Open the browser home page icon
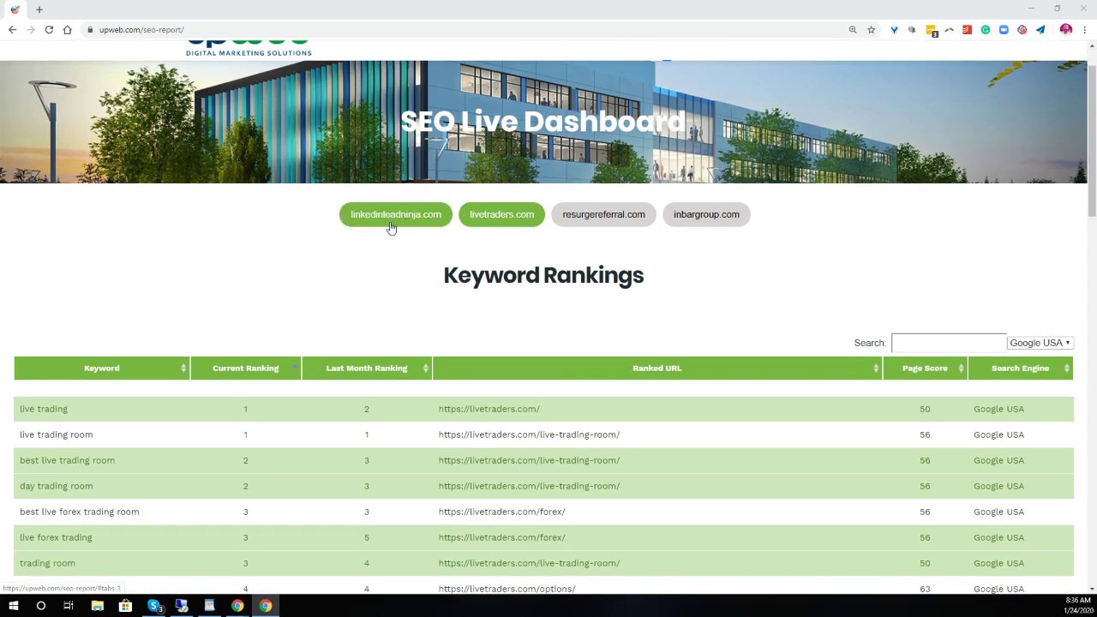Viewport: 1097px width, 617px height. [x=67, y=29]
